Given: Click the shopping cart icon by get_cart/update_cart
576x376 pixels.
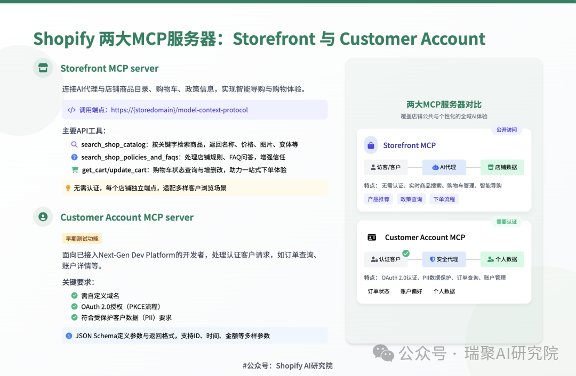Looking at the screenshot, I should tap(75, 170).
